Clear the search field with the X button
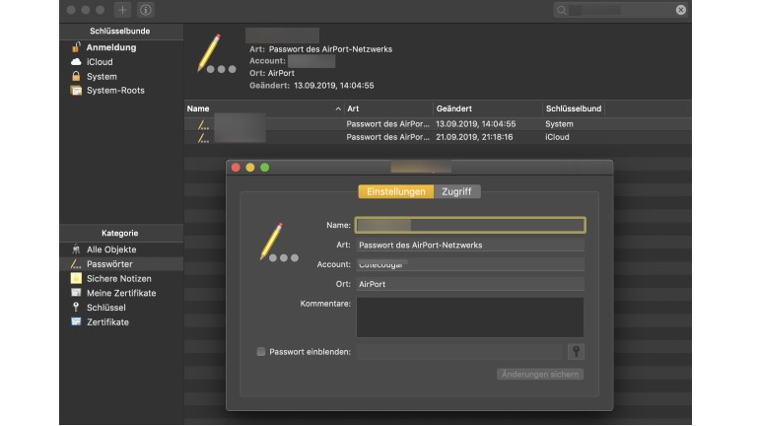757x426 pixels. pos(680,10)
